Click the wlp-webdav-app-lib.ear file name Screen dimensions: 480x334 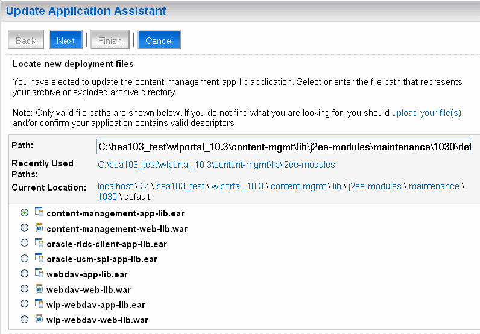point(96,305)
